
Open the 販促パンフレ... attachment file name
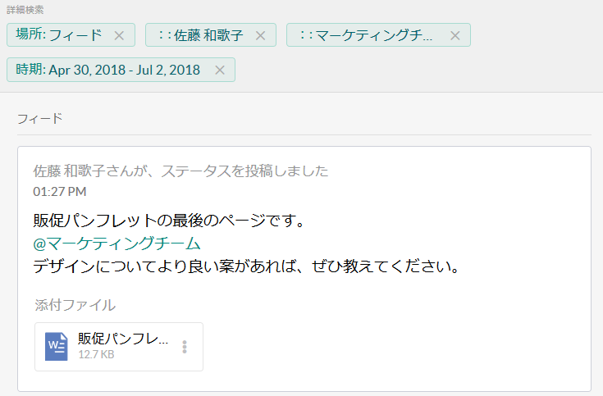(x=123, y=339)
